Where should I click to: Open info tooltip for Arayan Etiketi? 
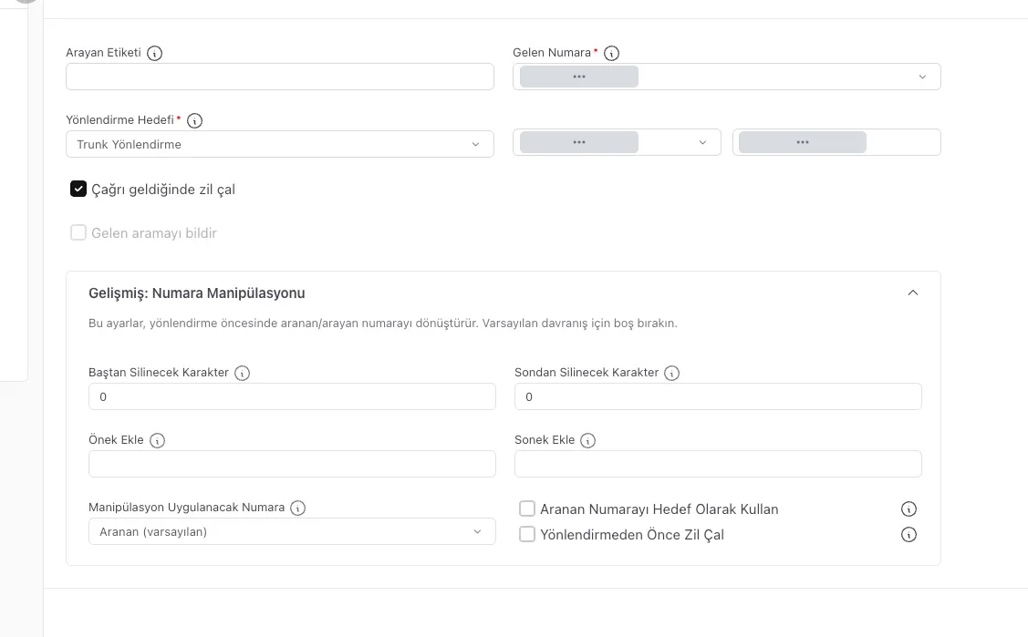click(x=154, y=53)
